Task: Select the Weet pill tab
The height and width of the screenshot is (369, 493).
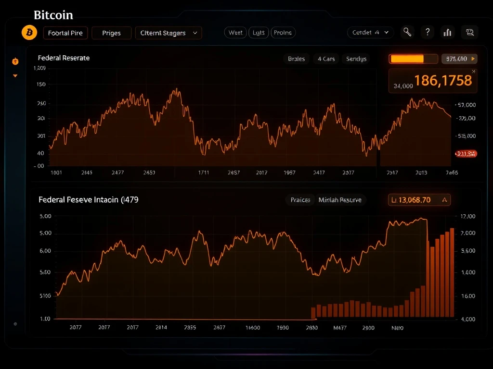Action: pyautogui.click(x=235, y=33)
